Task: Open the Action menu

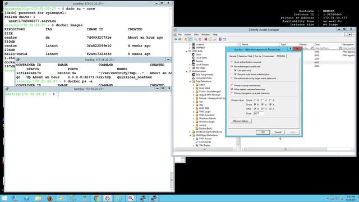Action: tap(187, 35)
